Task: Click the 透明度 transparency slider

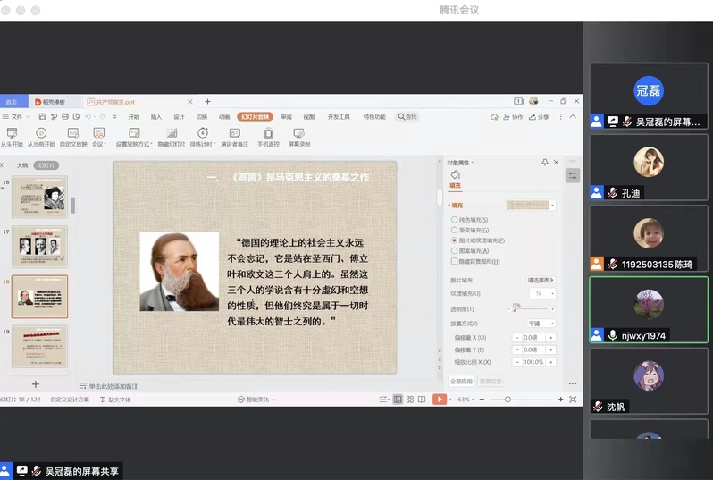Action: [533, 309]
